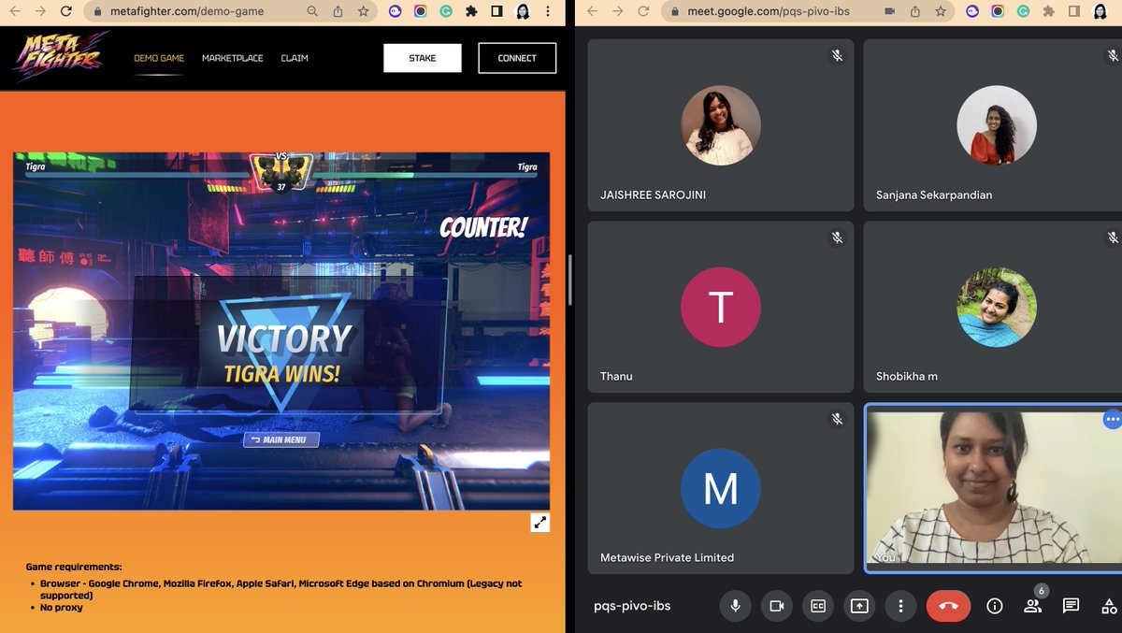This screenshot has width=1122, height=633.
Task: Toggle your camera in Meet
Action: pyautogui.click(x=776, y=606)
